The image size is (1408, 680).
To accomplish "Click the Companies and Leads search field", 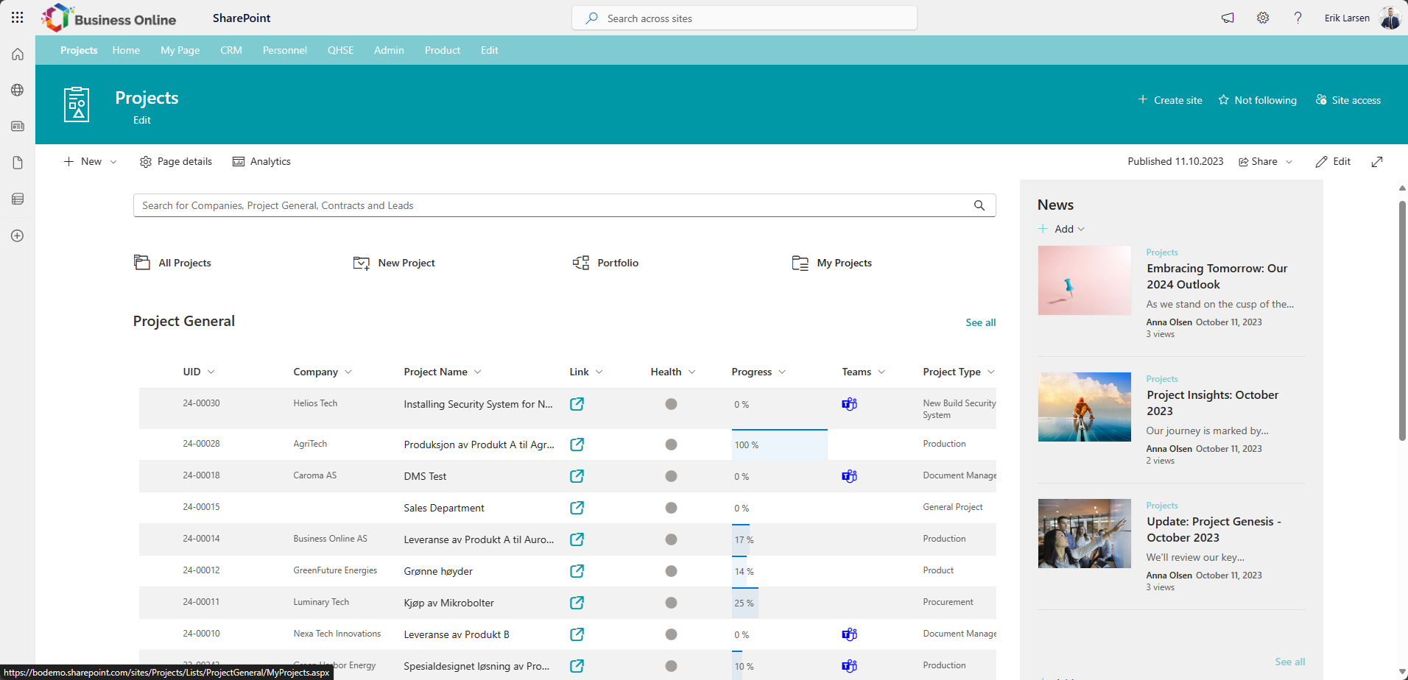I will pyautogui.click(x=564, y=205).
